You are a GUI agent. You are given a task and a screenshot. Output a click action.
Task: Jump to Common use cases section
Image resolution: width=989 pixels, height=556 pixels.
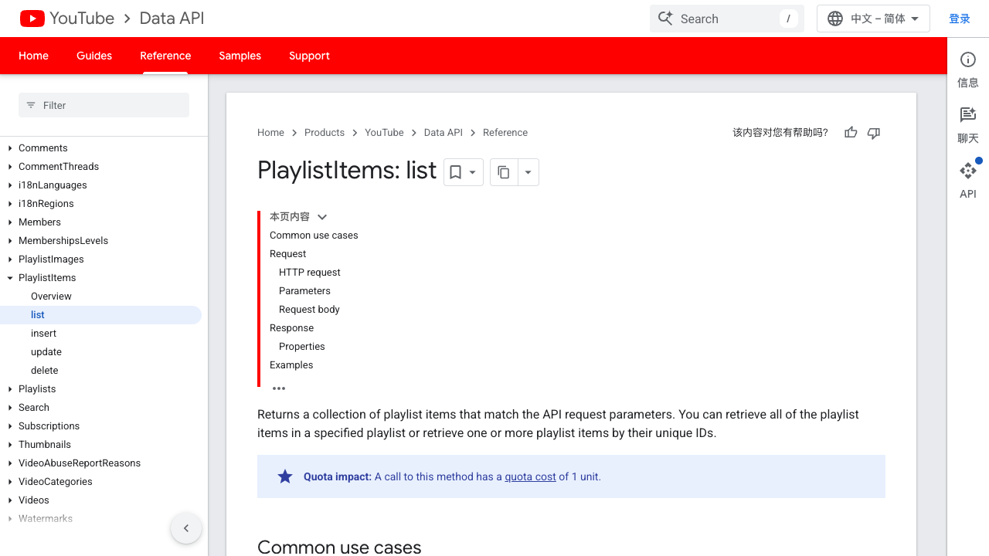click(314, 236)
